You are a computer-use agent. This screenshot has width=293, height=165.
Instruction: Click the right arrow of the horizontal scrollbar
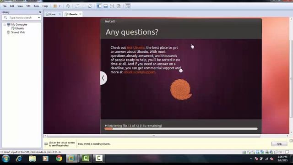(288, 136)
